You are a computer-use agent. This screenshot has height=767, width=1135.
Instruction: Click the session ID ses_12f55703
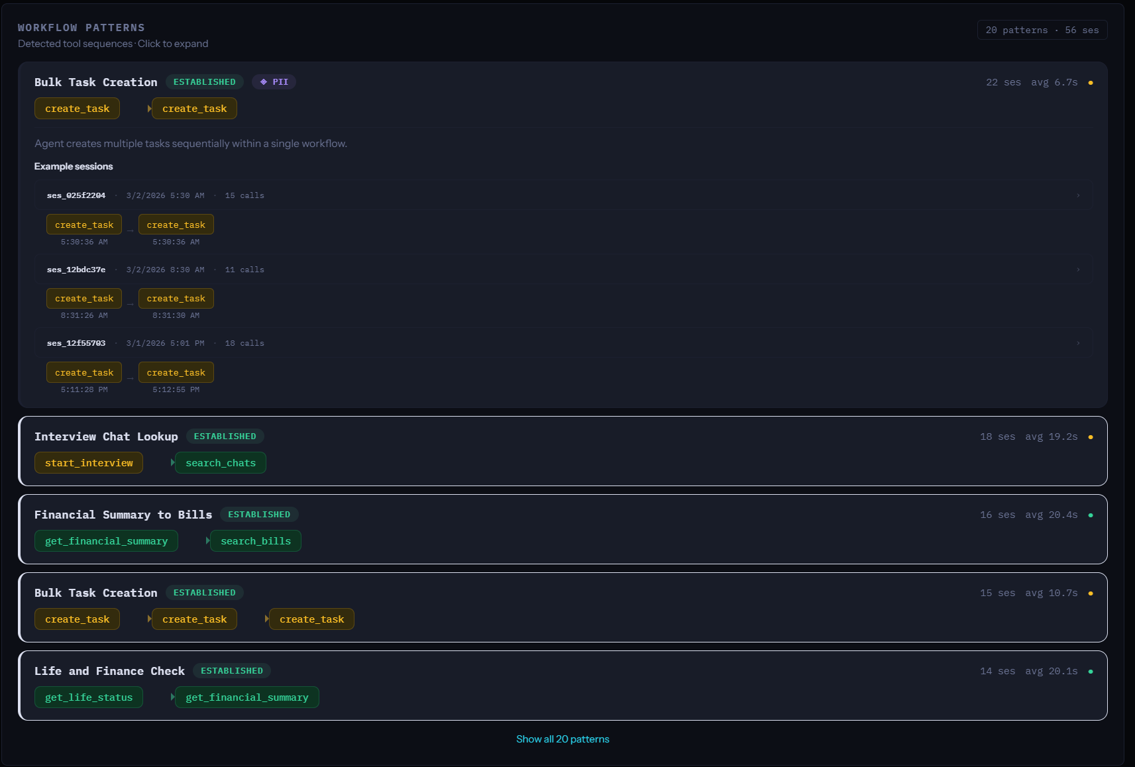pos(76,343)
